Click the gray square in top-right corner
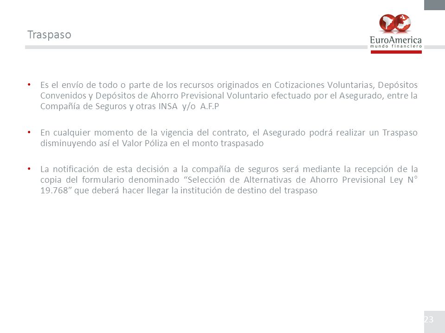Screen dimensions: 445x333 [434, 5]
